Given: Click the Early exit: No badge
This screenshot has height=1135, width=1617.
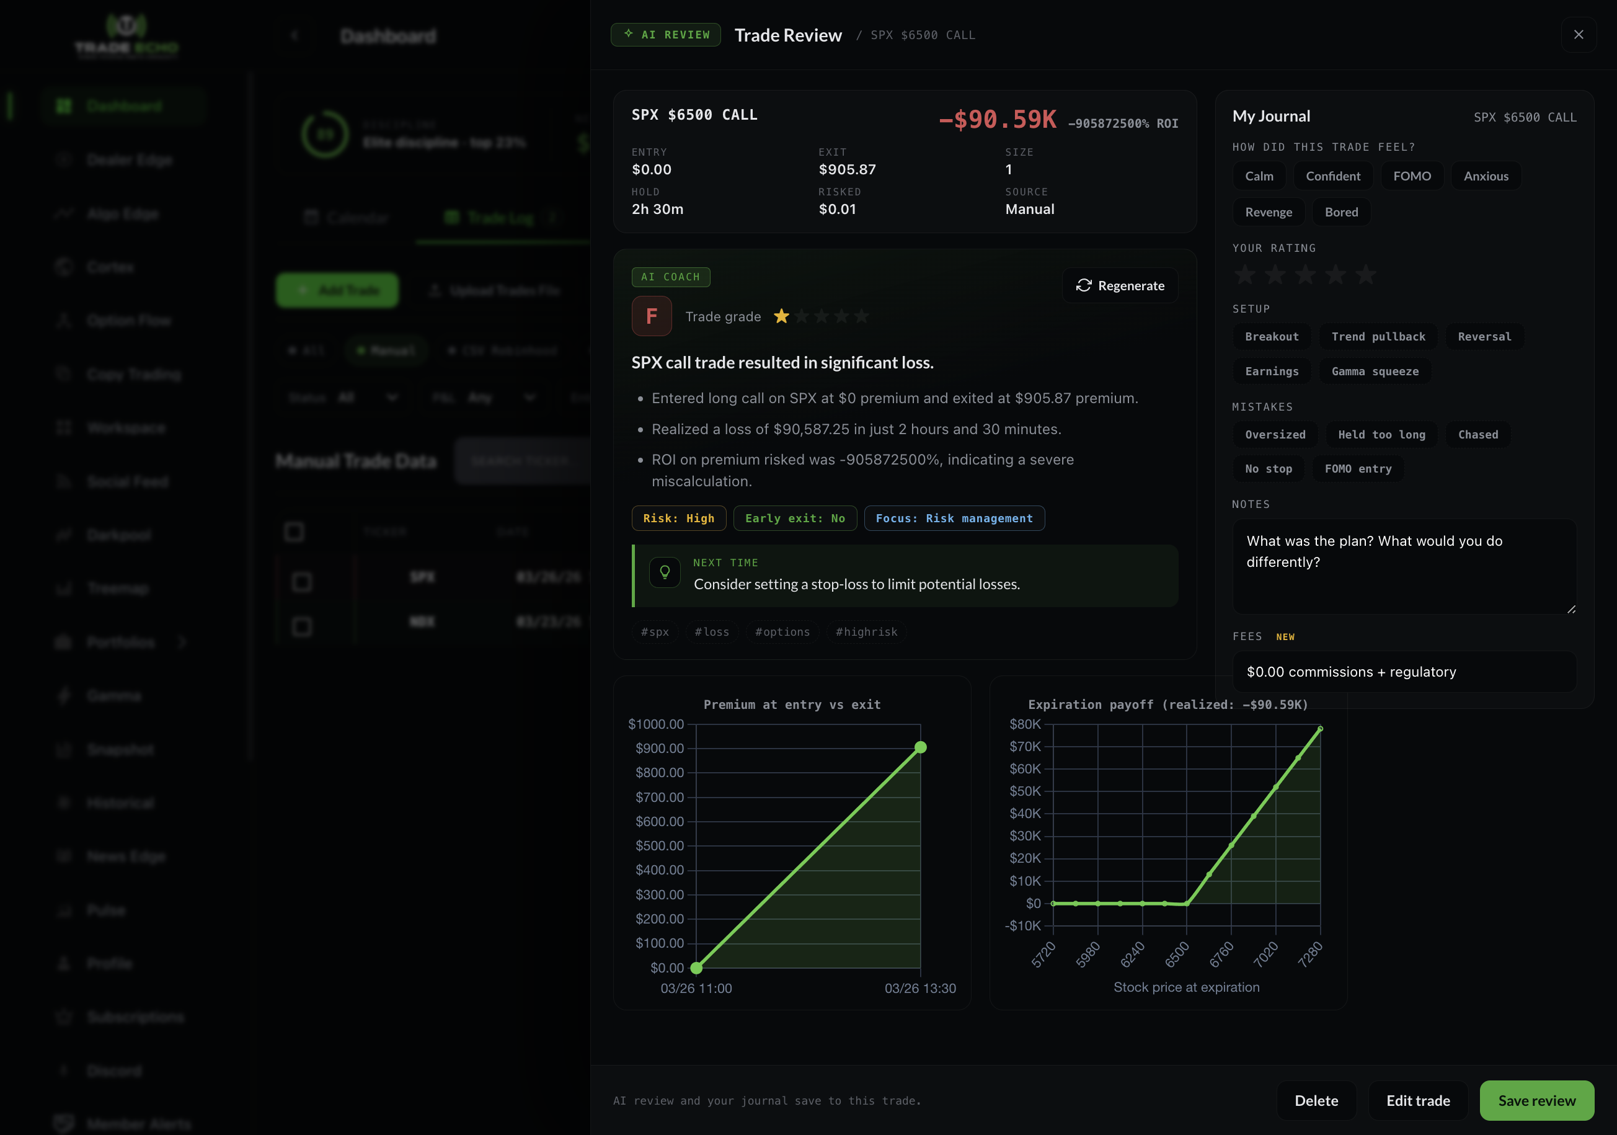Looking at the screenshot, I should [x=794, y=519].
